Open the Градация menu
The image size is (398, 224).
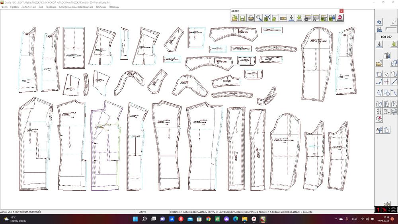pyautogui.click(x=51, y=7)
